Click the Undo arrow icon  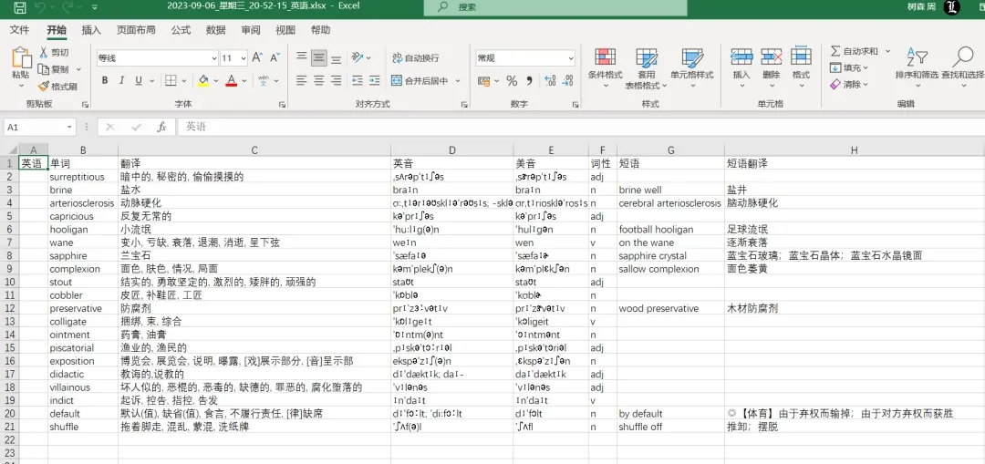(39, 7)
